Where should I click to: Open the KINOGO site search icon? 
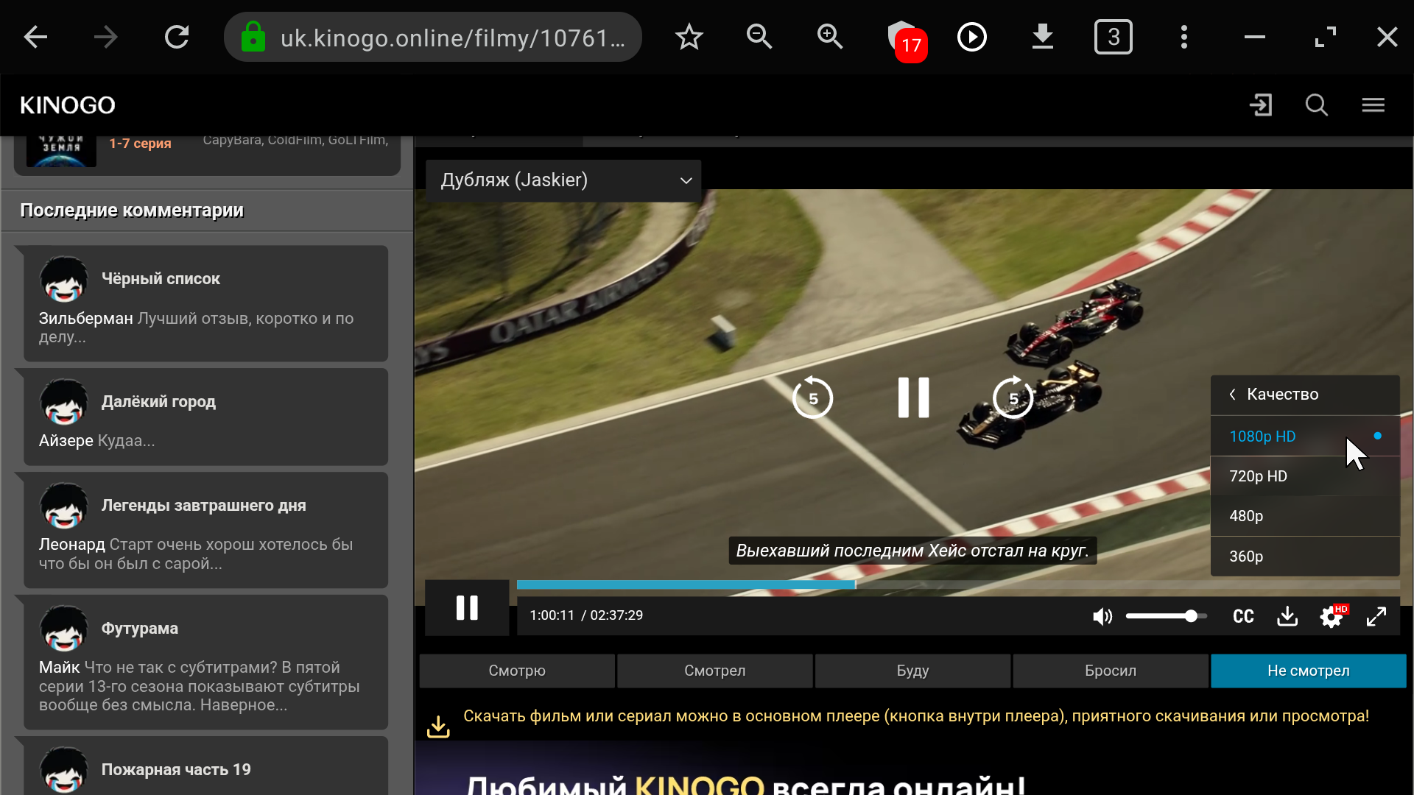coord(1316,105)
